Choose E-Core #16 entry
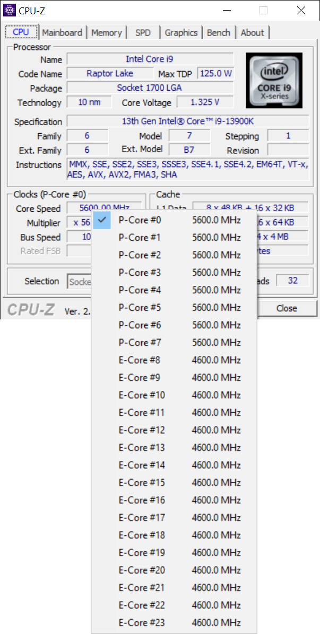Viewport: 320px width, 634px height. coord(174,500)
